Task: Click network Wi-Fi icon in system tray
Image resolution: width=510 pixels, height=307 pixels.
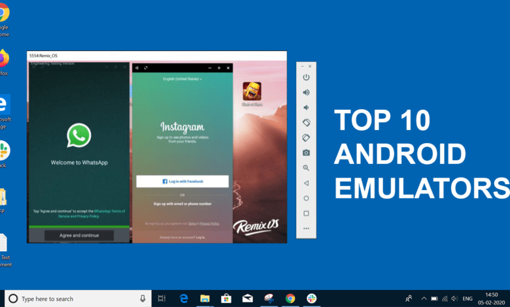Action: [x=445, y=299]
